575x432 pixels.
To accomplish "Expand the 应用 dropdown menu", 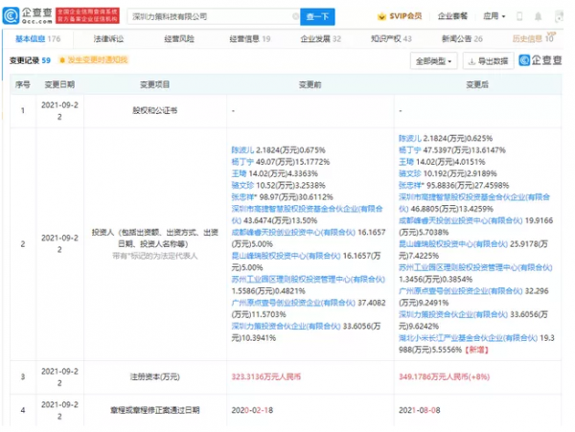I will [x=495, y=16].
